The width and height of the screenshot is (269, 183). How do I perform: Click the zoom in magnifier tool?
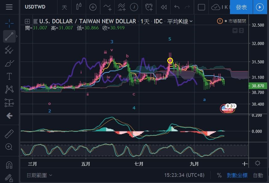point(9,147)
